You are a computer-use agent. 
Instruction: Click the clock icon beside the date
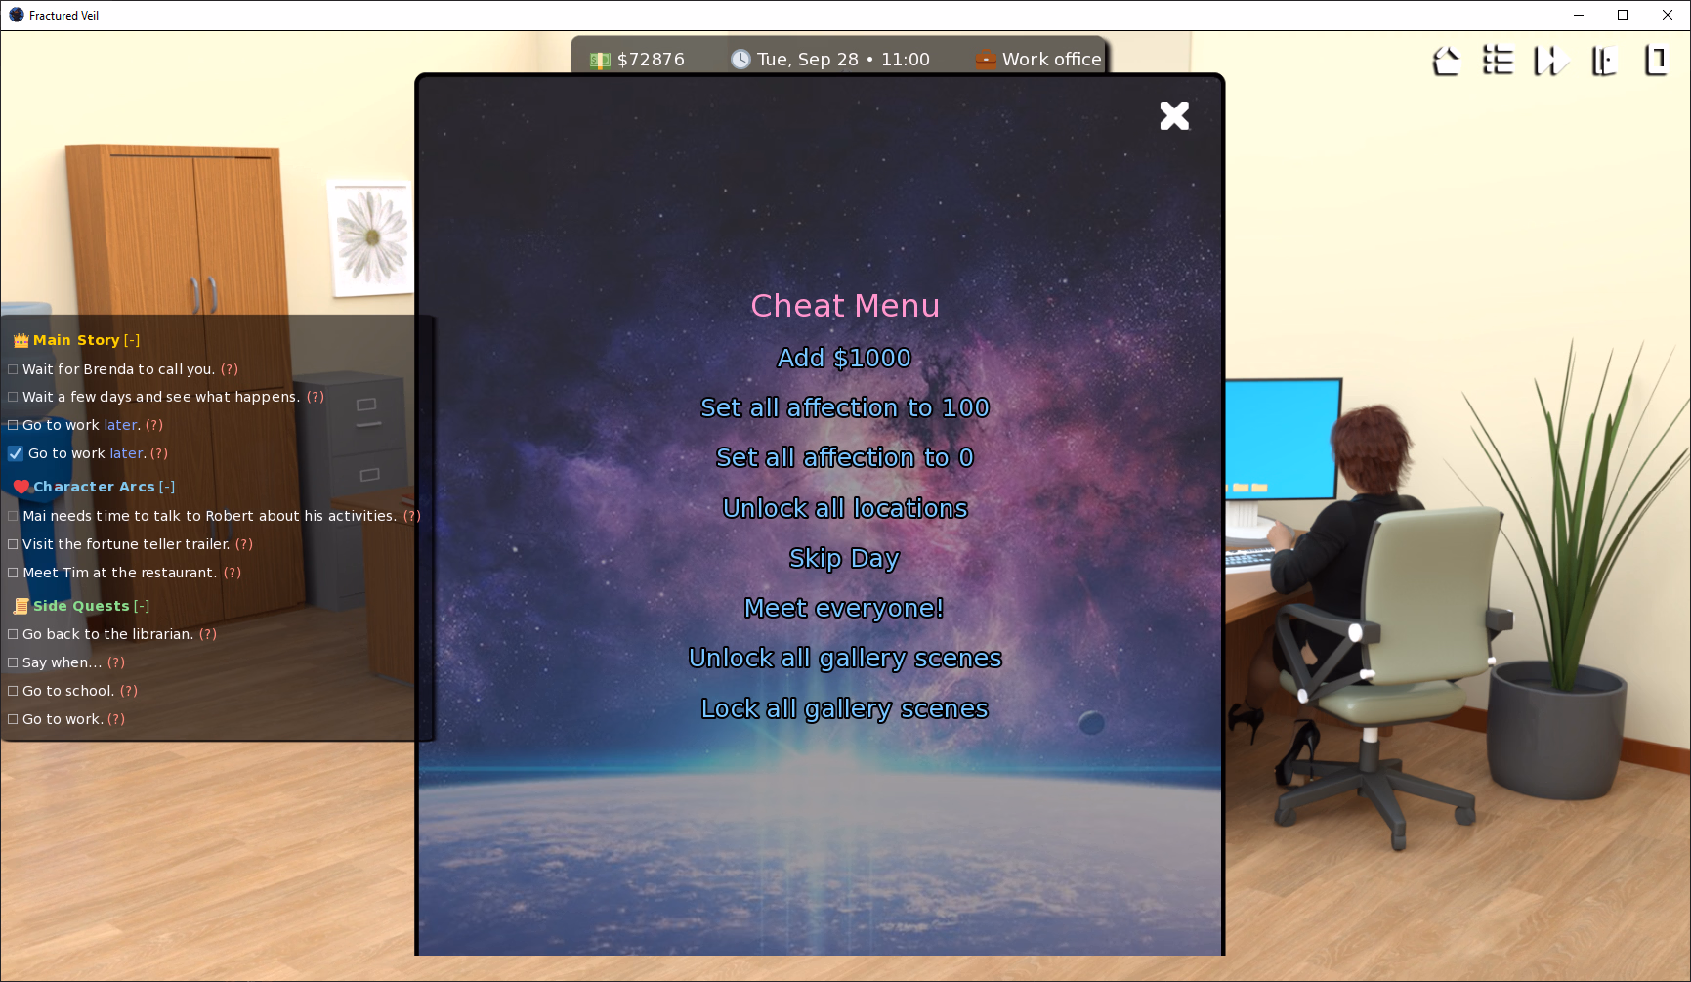[x=740, y=60]
